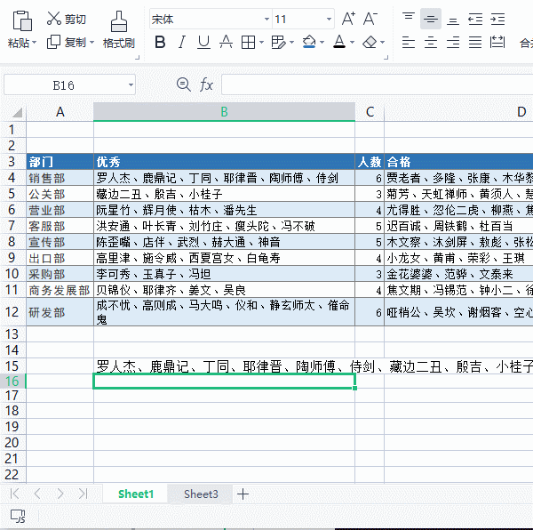Go to first sheet arrow
The width and height of the screenshot is (533, 530).
pos(14,494)
